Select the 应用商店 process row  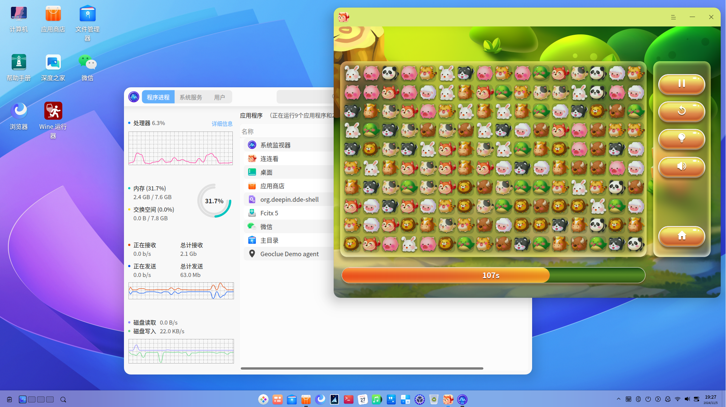click(x=289, y=186)
